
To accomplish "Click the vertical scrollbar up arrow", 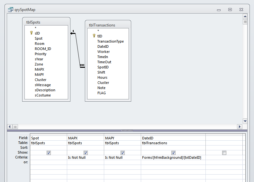I will point(245,16).
